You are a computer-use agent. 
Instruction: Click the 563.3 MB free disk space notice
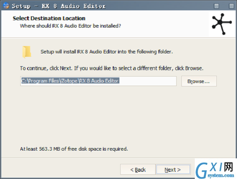coord(74,149)
